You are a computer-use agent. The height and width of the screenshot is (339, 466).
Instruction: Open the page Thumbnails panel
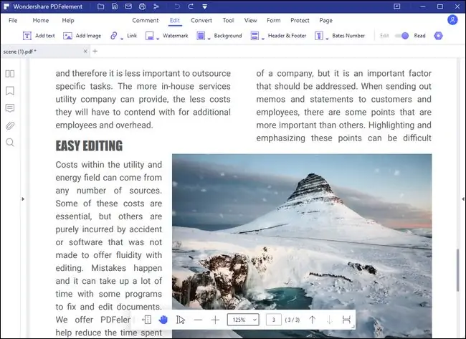10,74
